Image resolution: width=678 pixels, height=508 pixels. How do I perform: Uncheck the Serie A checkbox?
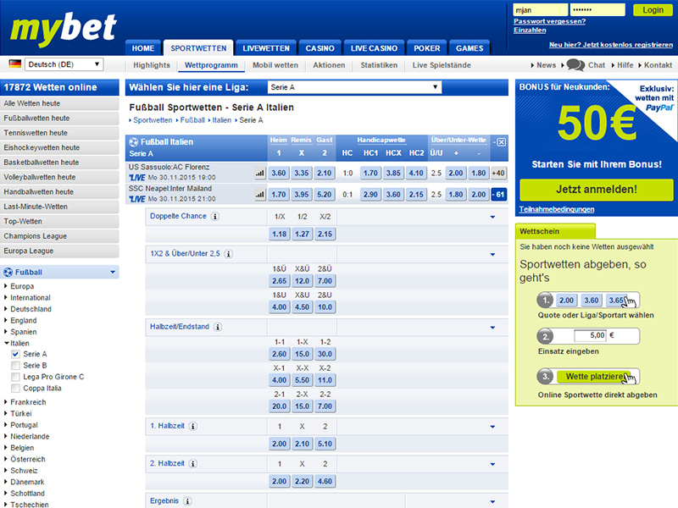pos(15,354)
